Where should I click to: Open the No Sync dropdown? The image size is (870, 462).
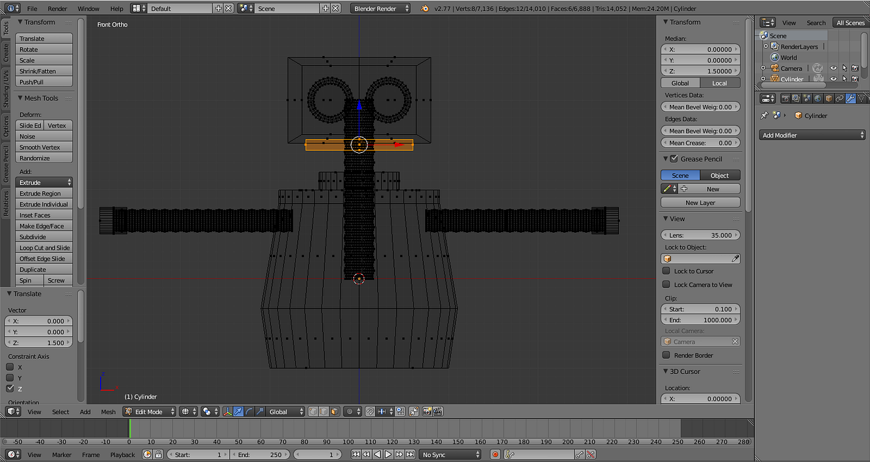pos(451,455)
